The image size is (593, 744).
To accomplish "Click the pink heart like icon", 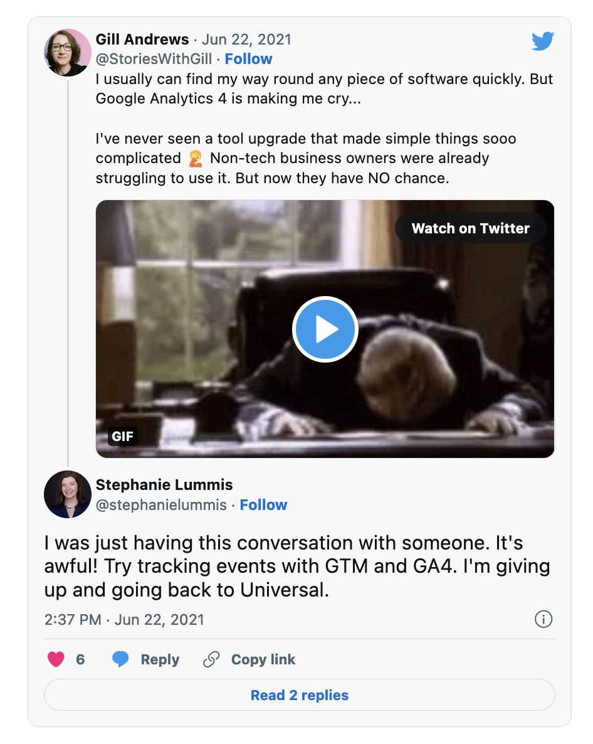I will click(x=56, y=659).
